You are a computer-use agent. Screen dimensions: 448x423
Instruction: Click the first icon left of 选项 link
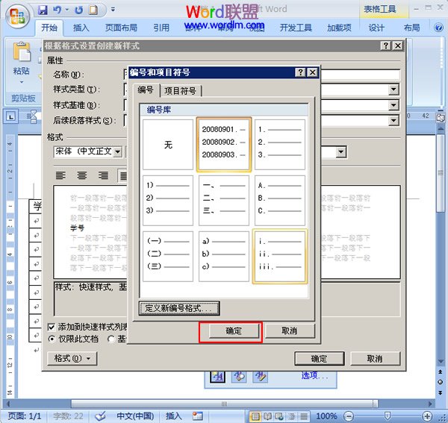click(x=218, y=377)
